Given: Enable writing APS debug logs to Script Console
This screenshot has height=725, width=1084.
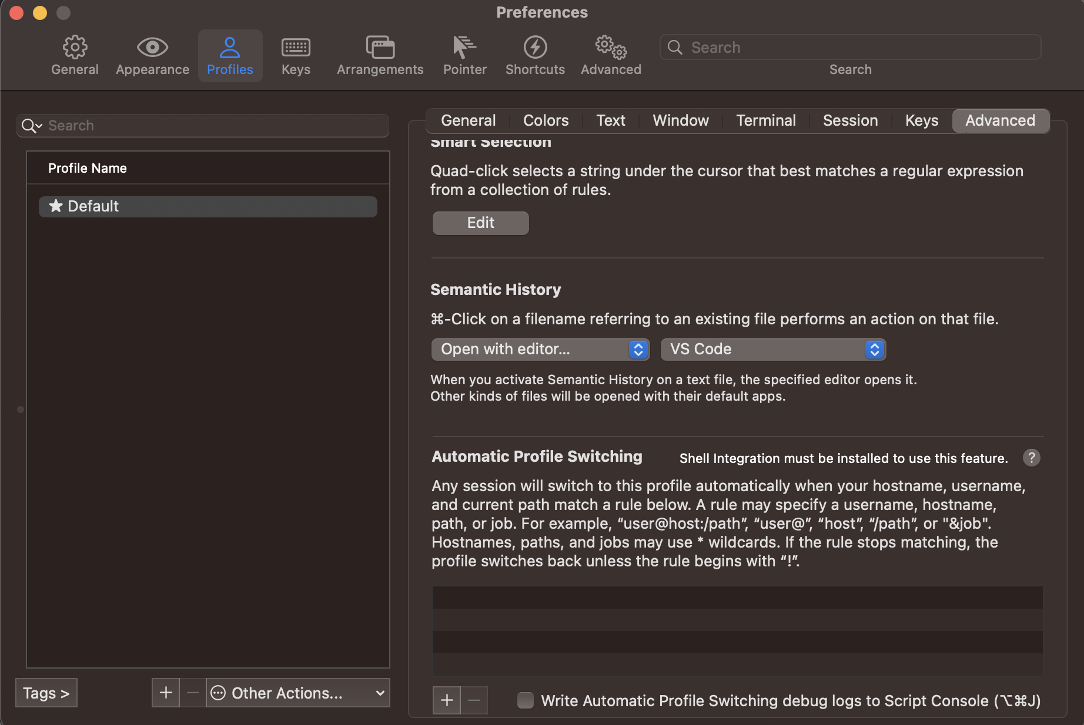Looking at the screenshot, I should pyautogui.click(x=525, y=700).
